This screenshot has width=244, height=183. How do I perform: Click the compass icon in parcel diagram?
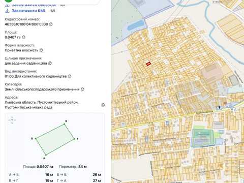[12, 120]
